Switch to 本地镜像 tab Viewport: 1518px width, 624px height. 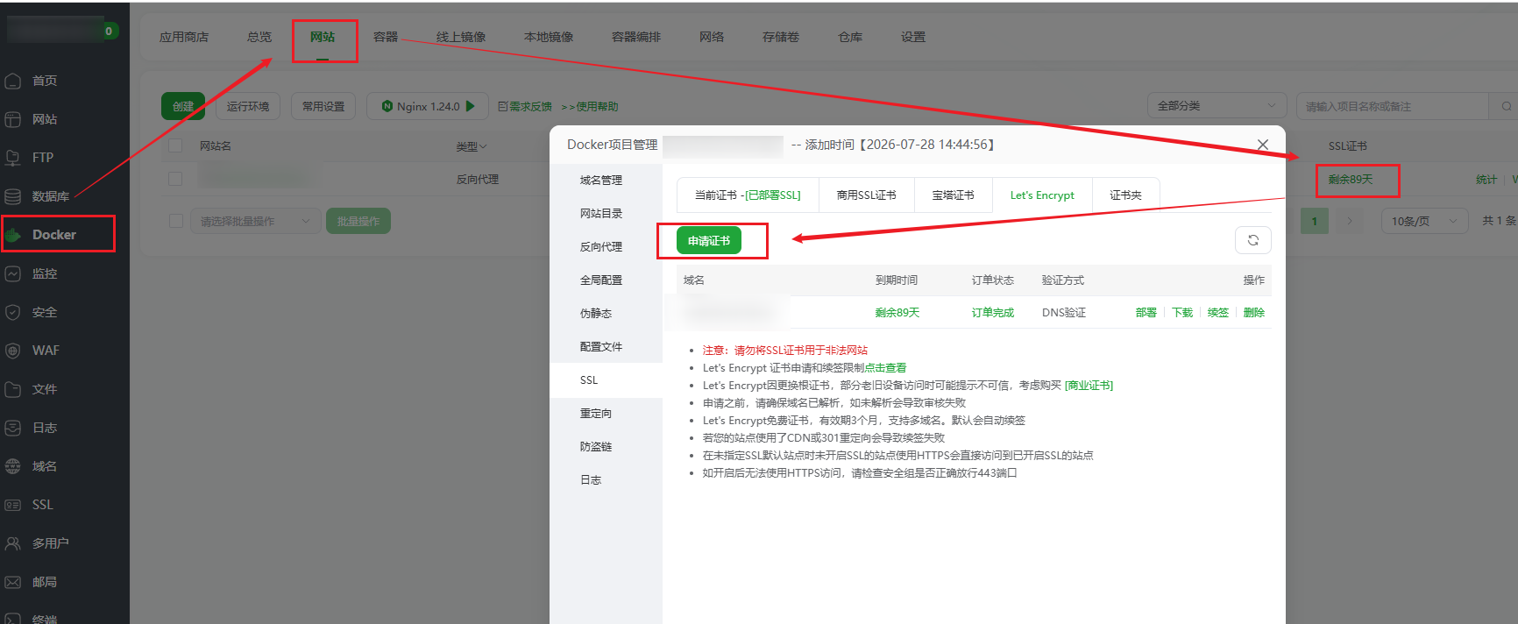pyautogui.click(x=549, y=37)
